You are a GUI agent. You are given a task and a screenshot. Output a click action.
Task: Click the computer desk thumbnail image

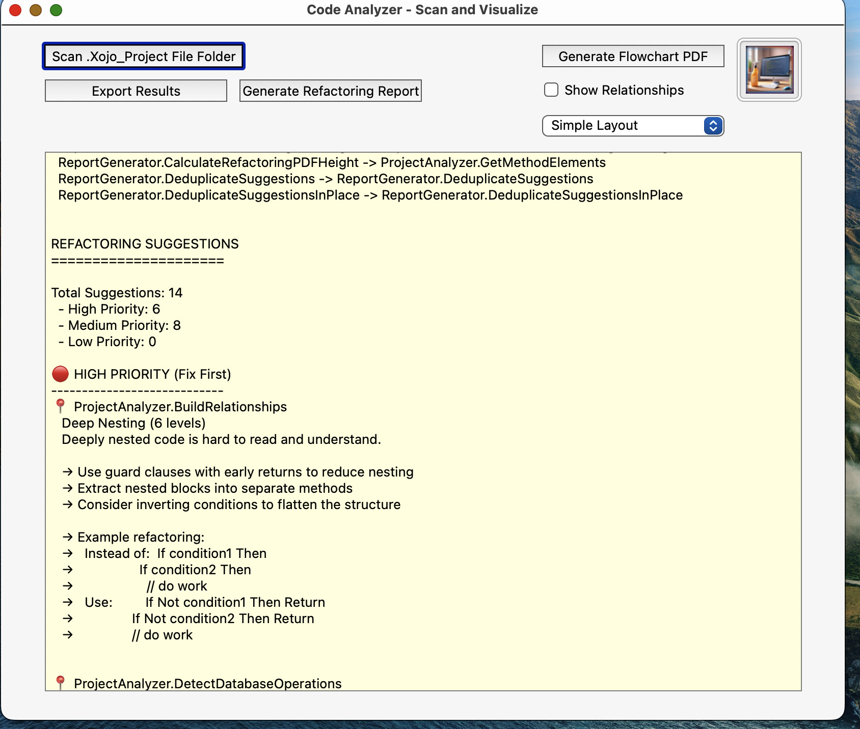(x=769, y=70)
